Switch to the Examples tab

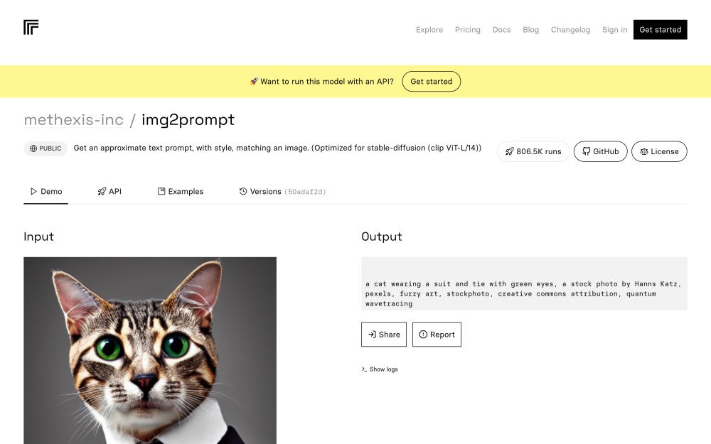[x=181, y=192]
